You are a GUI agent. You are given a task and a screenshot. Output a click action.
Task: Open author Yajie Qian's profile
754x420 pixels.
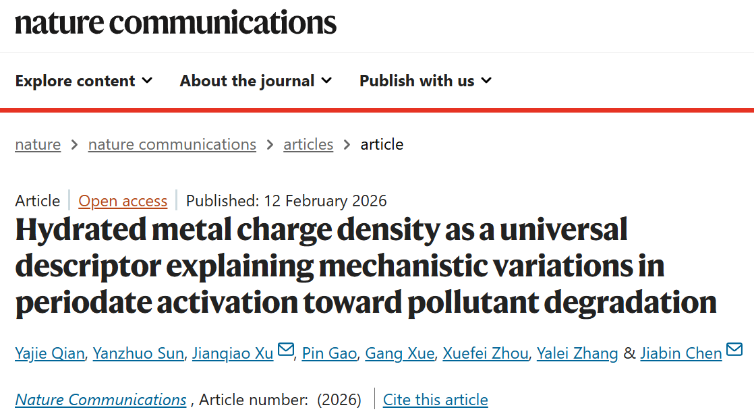[x=50, y=353]
